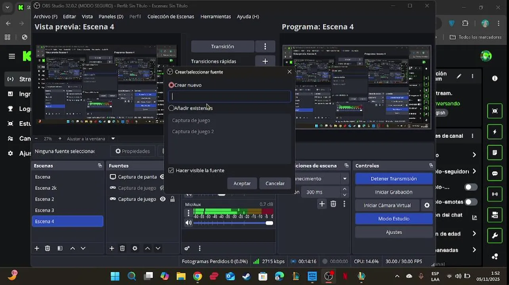
Task: Open the Paneles menu
Action: click(111, 16)
